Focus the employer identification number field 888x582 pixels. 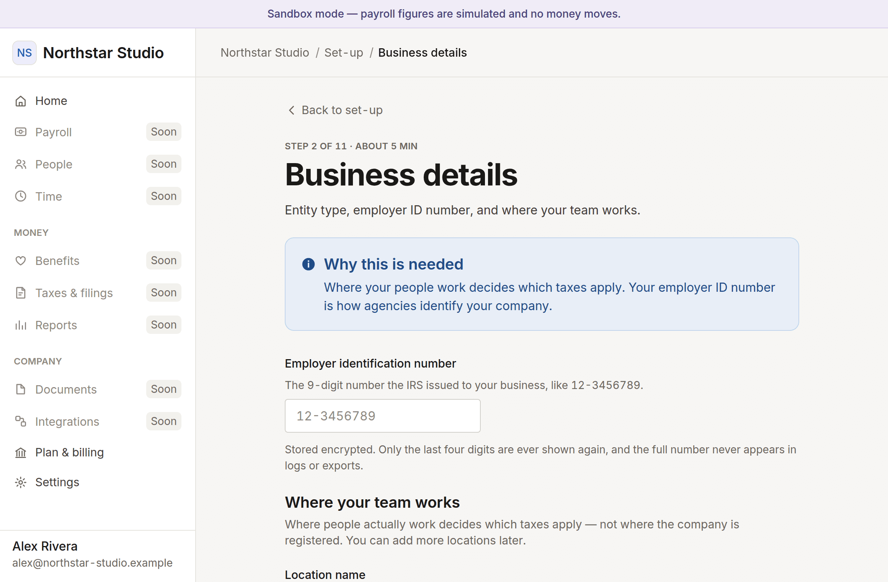click(383, 416)
